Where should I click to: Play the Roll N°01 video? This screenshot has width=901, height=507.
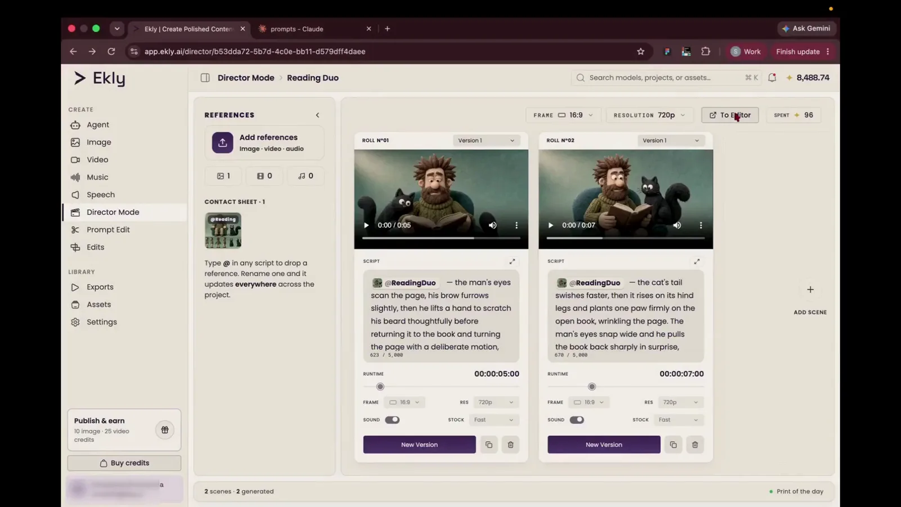(366, 225)
